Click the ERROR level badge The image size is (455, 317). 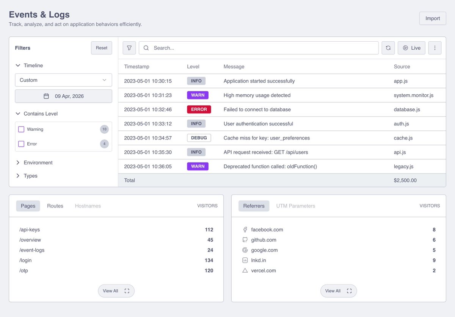[x=199, y=109]
